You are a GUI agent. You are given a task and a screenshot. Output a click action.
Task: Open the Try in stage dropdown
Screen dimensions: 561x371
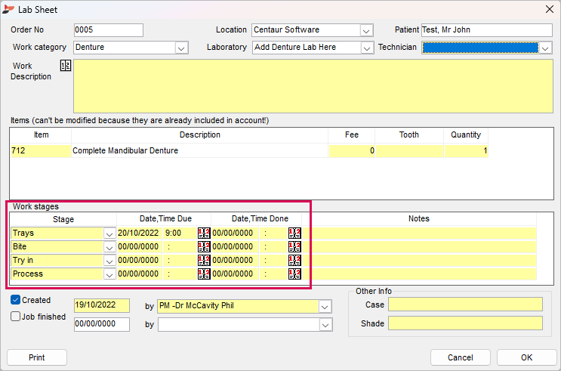[x=109, y=261]
